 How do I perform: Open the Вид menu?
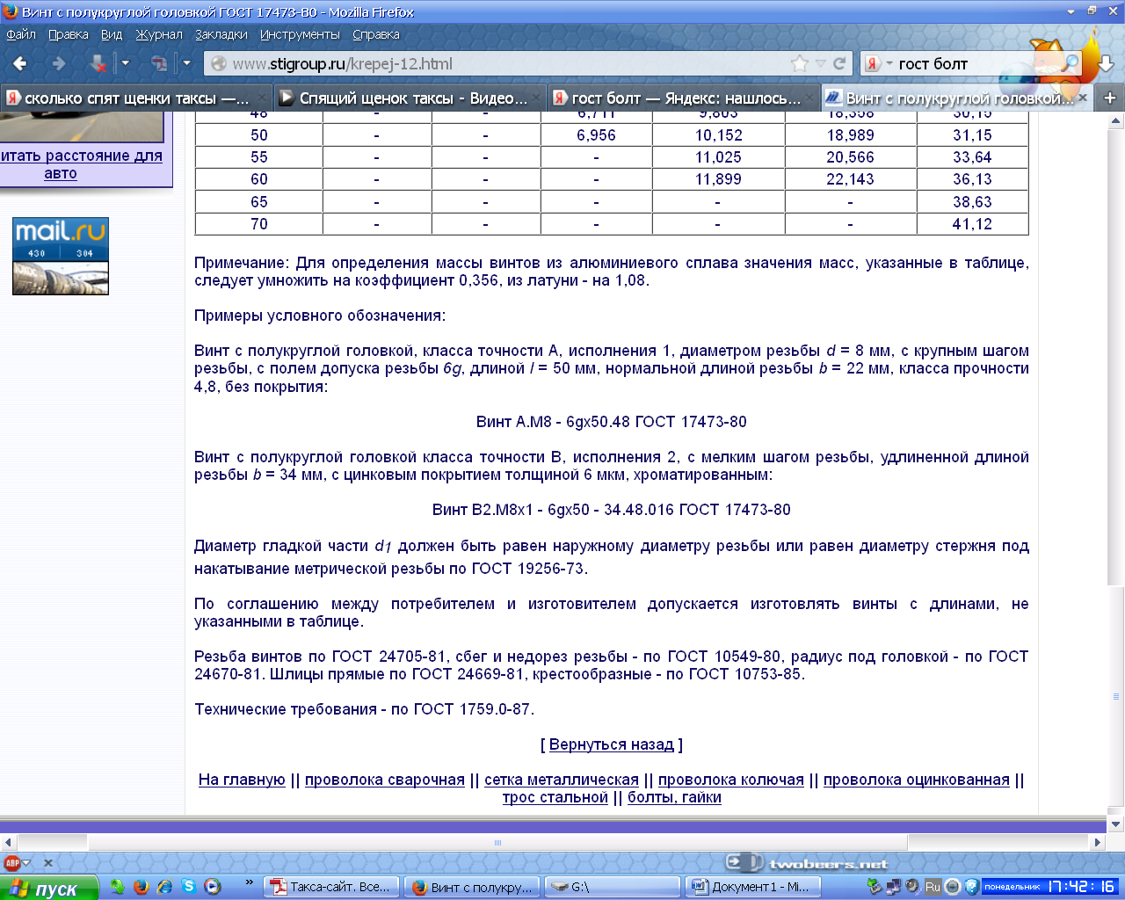coord(112,34)
